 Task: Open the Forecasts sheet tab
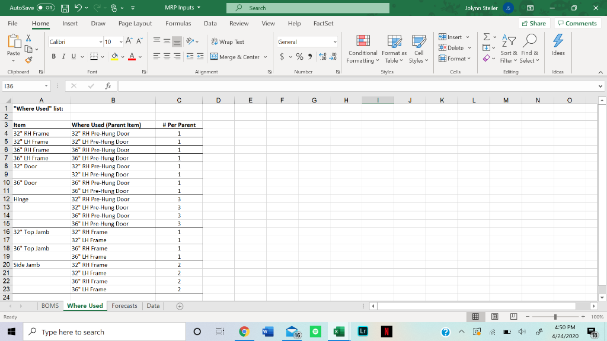(x=124, y=305)
